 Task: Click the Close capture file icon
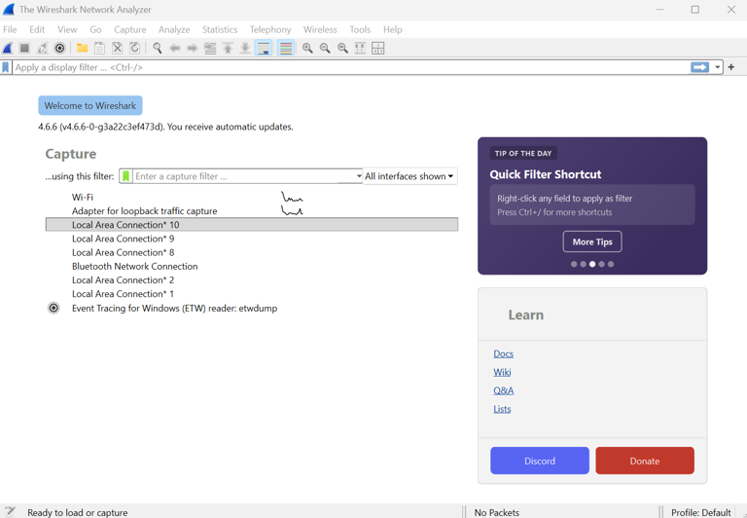117,48
